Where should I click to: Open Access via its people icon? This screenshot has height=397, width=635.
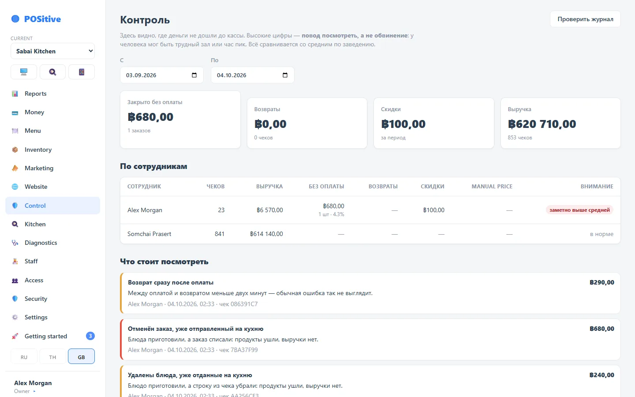pyautogui.click(x=15, y=280)
